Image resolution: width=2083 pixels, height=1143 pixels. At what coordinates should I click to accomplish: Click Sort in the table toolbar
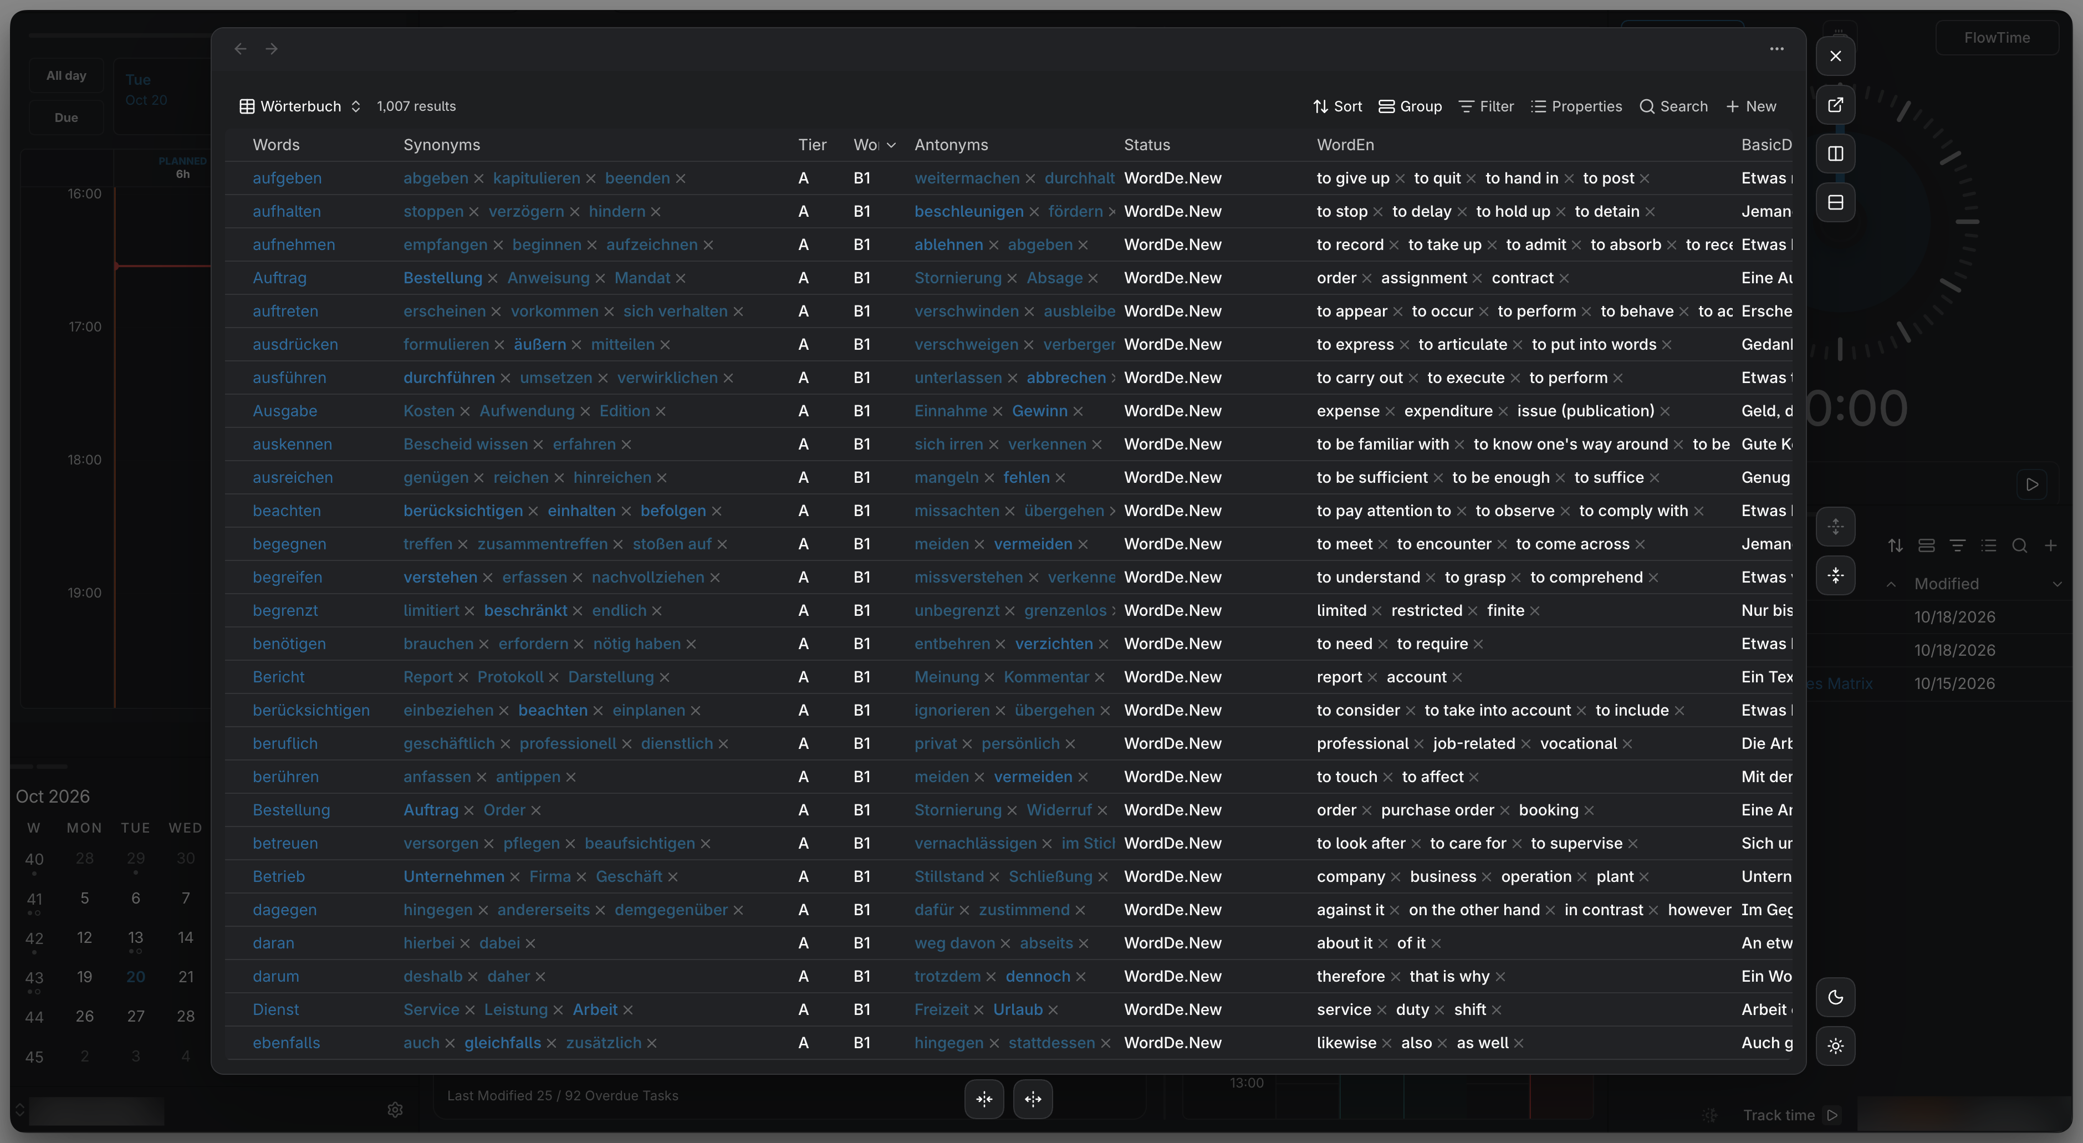coord(1337,106)
